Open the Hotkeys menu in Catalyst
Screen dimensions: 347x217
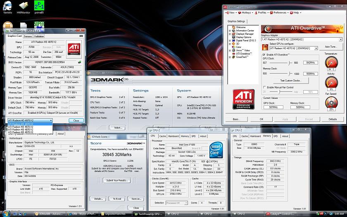click(245, 13)
